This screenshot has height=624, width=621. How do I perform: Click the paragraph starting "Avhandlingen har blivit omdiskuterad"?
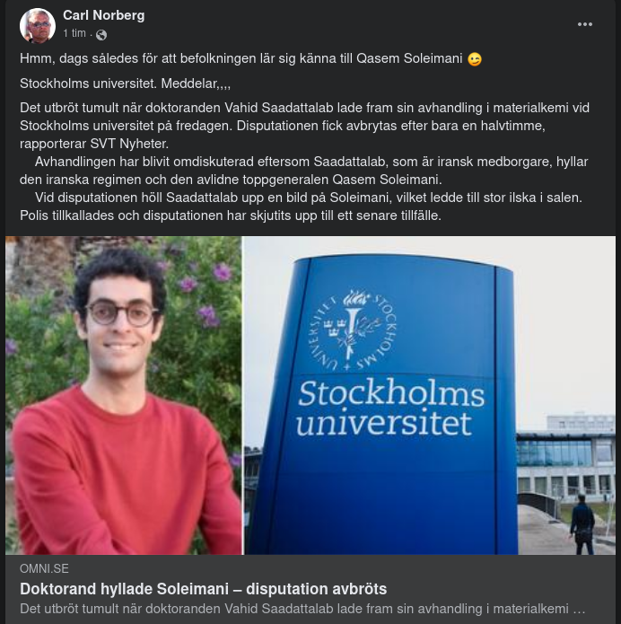(305, 170)
